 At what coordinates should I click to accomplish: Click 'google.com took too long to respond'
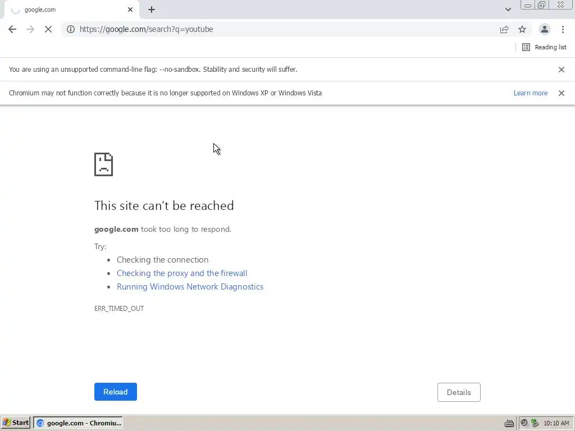pyautogui.click(x=163, y=230)
